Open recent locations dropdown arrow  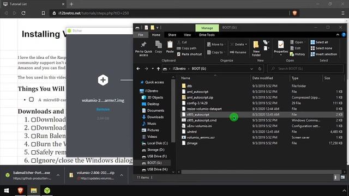[x=153, y=69]
